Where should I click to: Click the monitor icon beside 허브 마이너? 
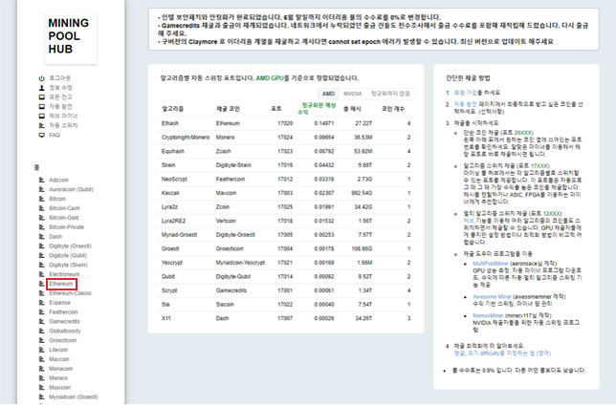42,116
